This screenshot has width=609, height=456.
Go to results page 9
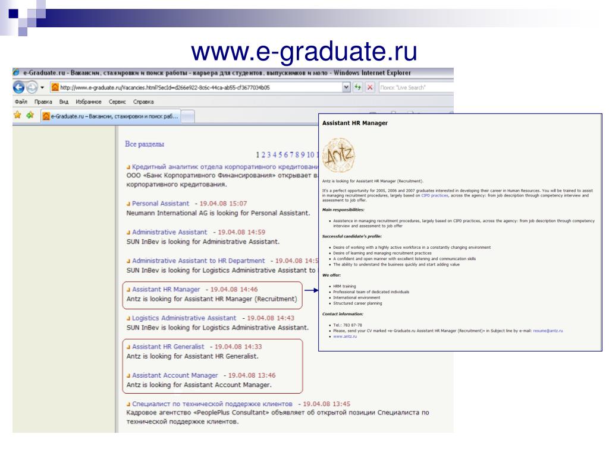point(303,155)
